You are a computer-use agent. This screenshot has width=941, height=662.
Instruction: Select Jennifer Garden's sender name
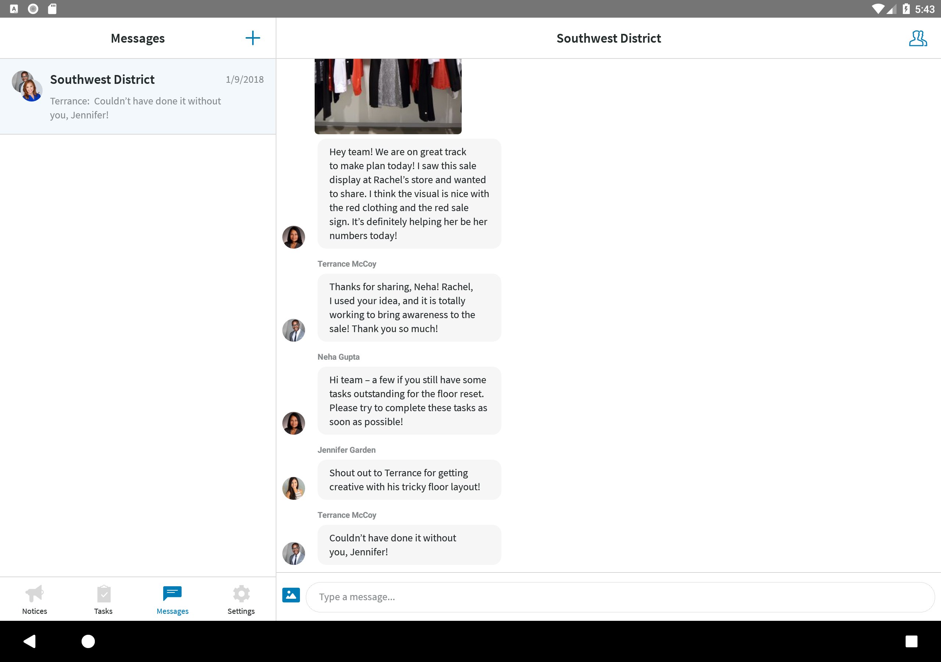(x=346, y=450)
